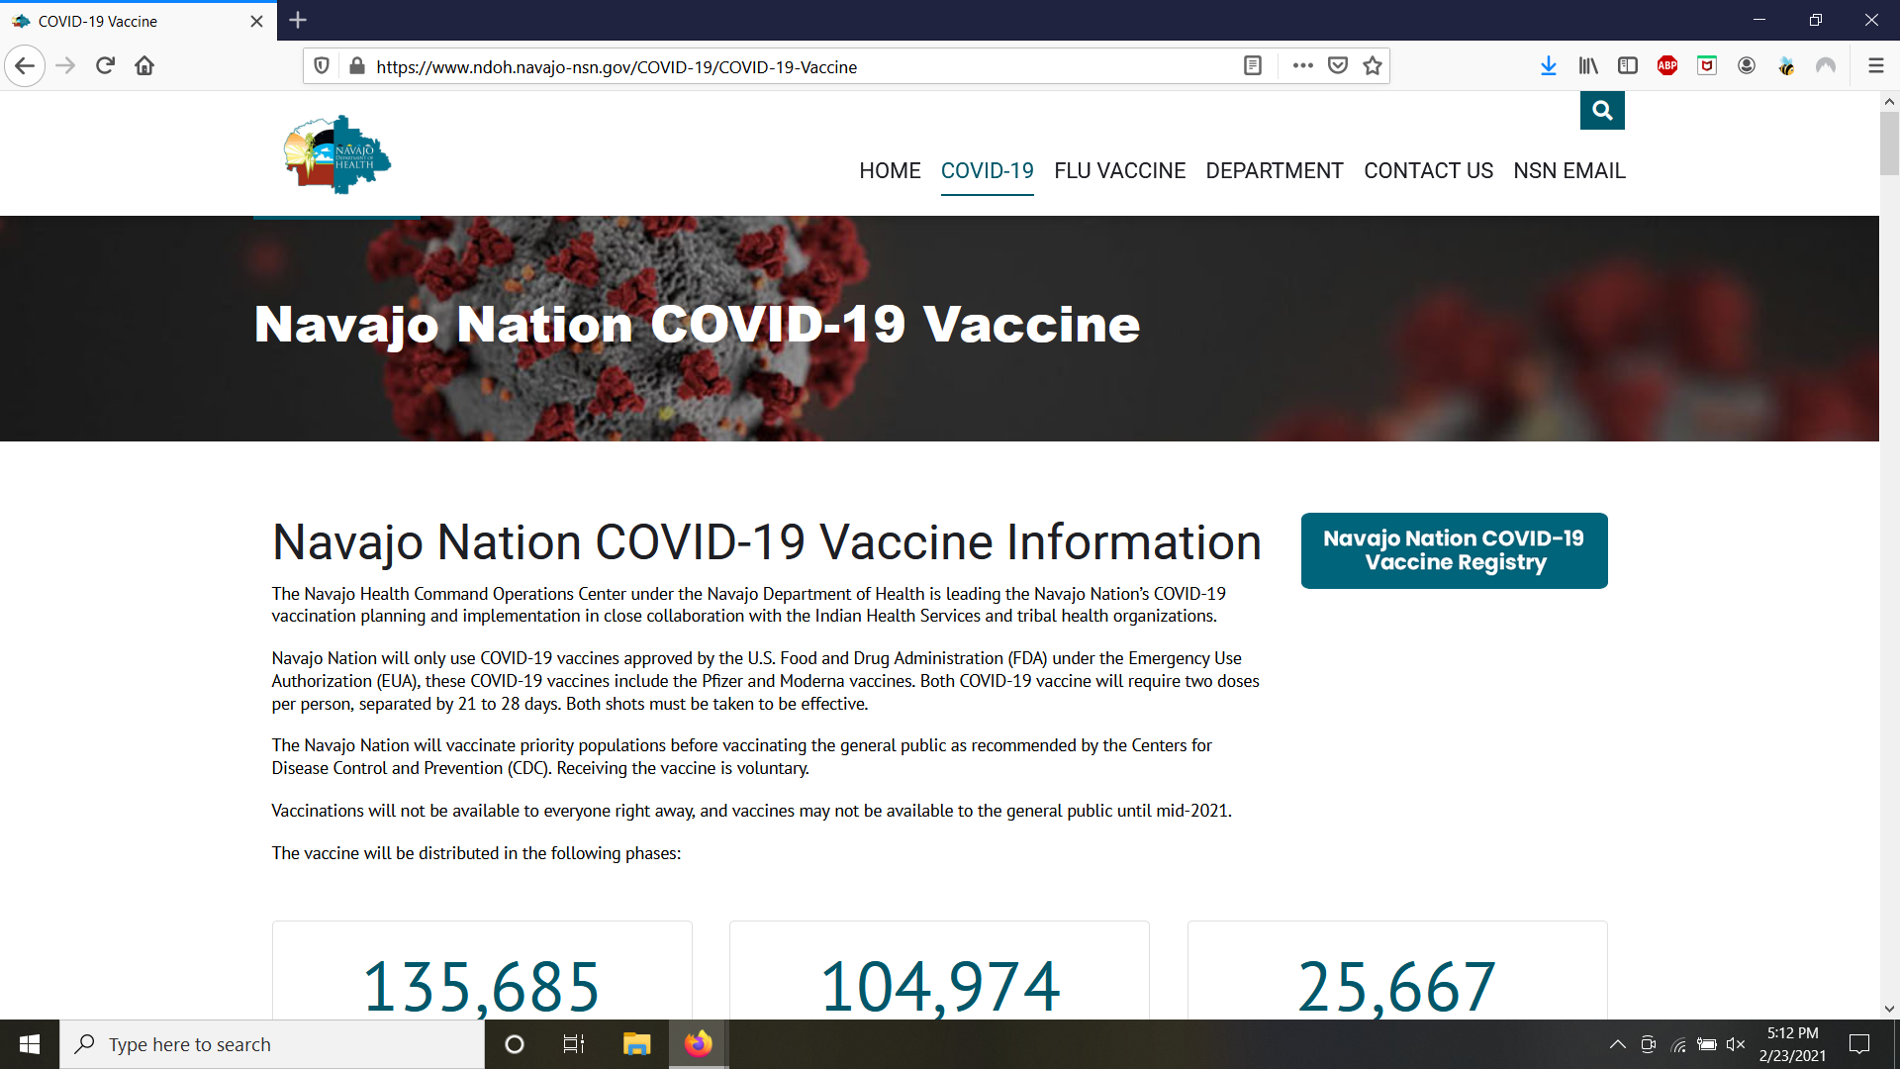Open Firefox reader view icon
The image size is (1900, 1069).
[1253, 65]
